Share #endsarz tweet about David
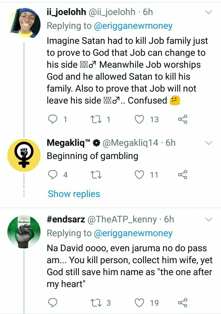The width and height of the screenshot is (221, 314). 183,303
